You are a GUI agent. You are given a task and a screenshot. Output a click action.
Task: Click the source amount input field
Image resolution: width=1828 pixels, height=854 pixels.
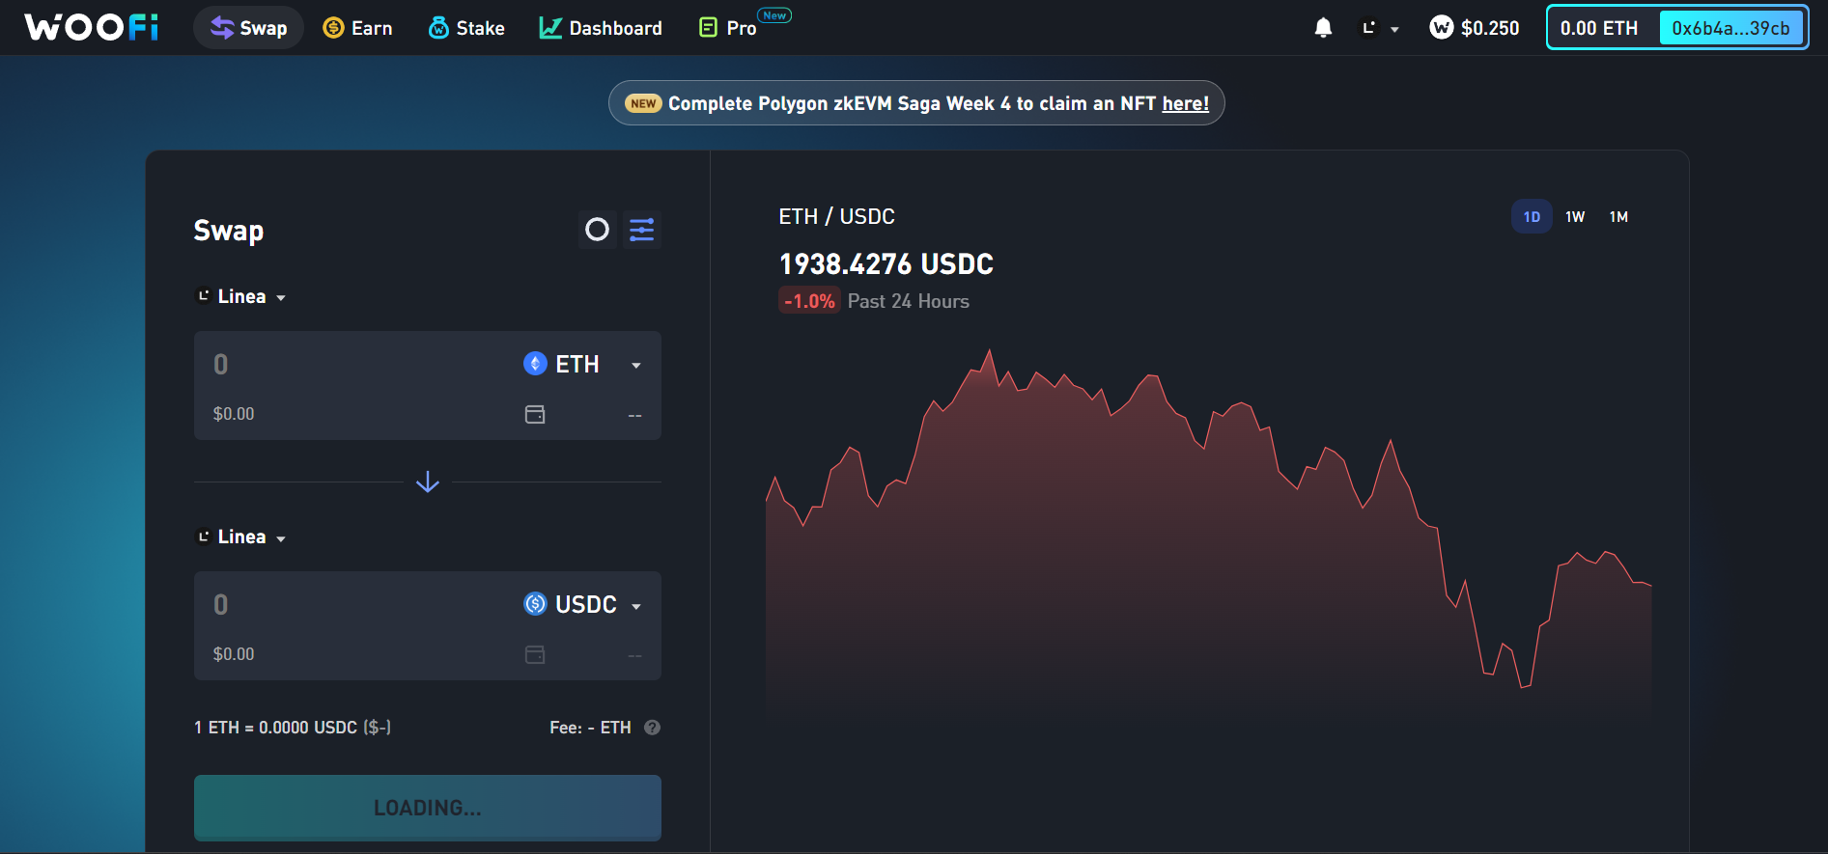tap(357, 364)
